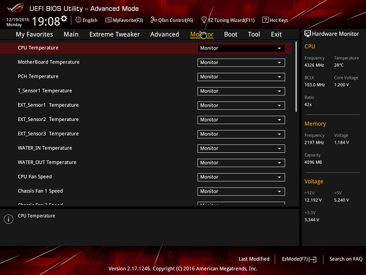Click the EzMode exit arrow icon
The image size is (366, 275).
pos(314,259)
